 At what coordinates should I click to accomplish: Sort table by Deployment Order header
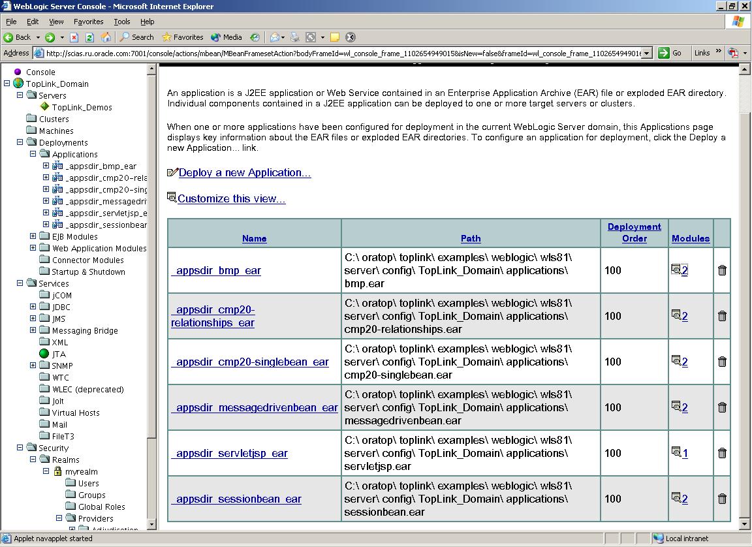click(634, 232)
